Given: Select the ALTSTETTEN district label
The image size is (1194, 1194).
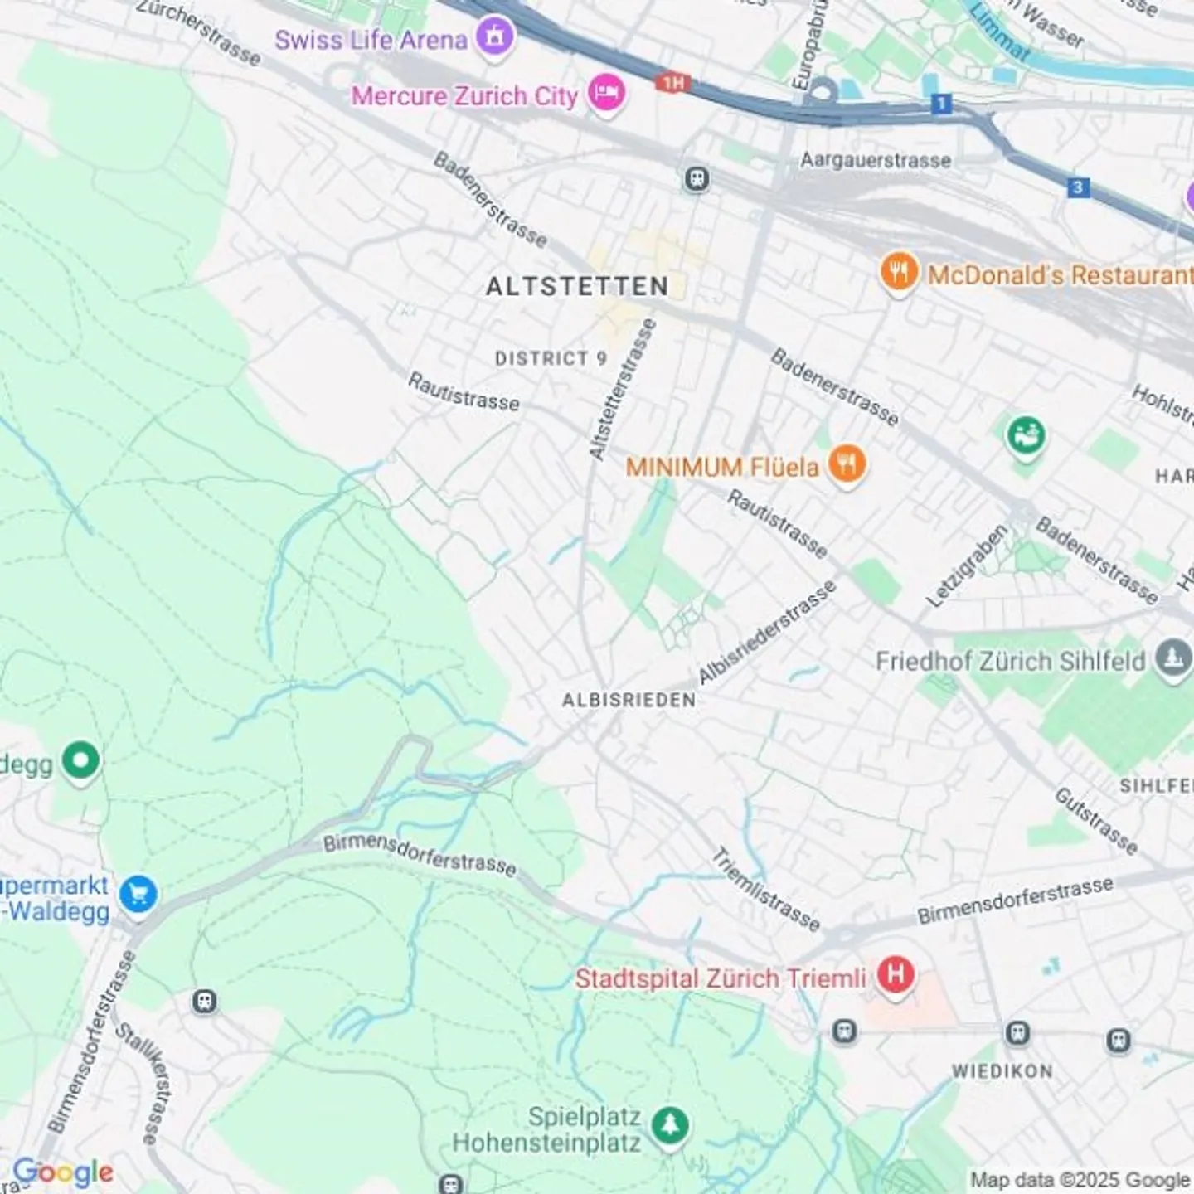Looking at the screenshot, I should tap(577, 287).
